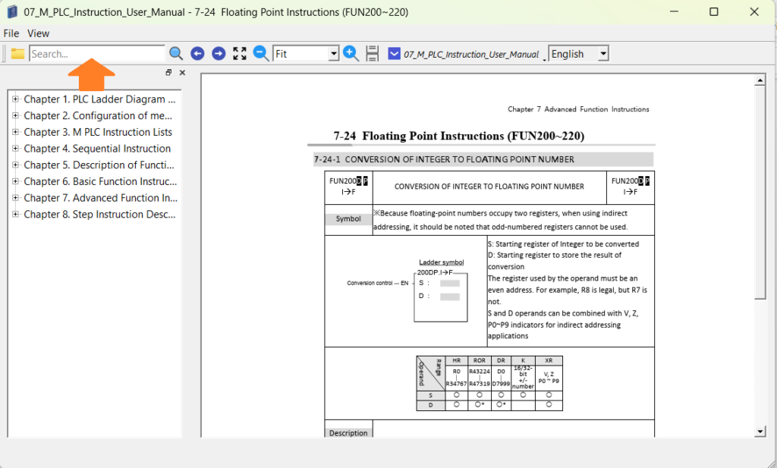Minimize the manual viewer window
Screen dimensions: 777x468
[x=674, y=11]
